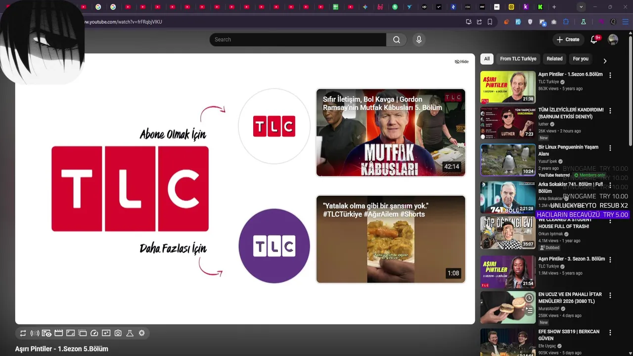Select the For you filter chip
This screenshot has height=356, width=633.
tap(581, 59)
